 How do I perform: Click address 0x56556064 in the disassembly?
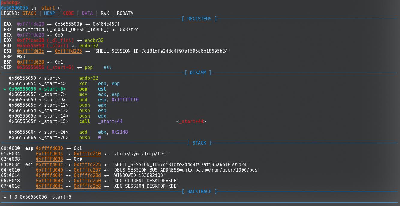[x=23, y=132]
